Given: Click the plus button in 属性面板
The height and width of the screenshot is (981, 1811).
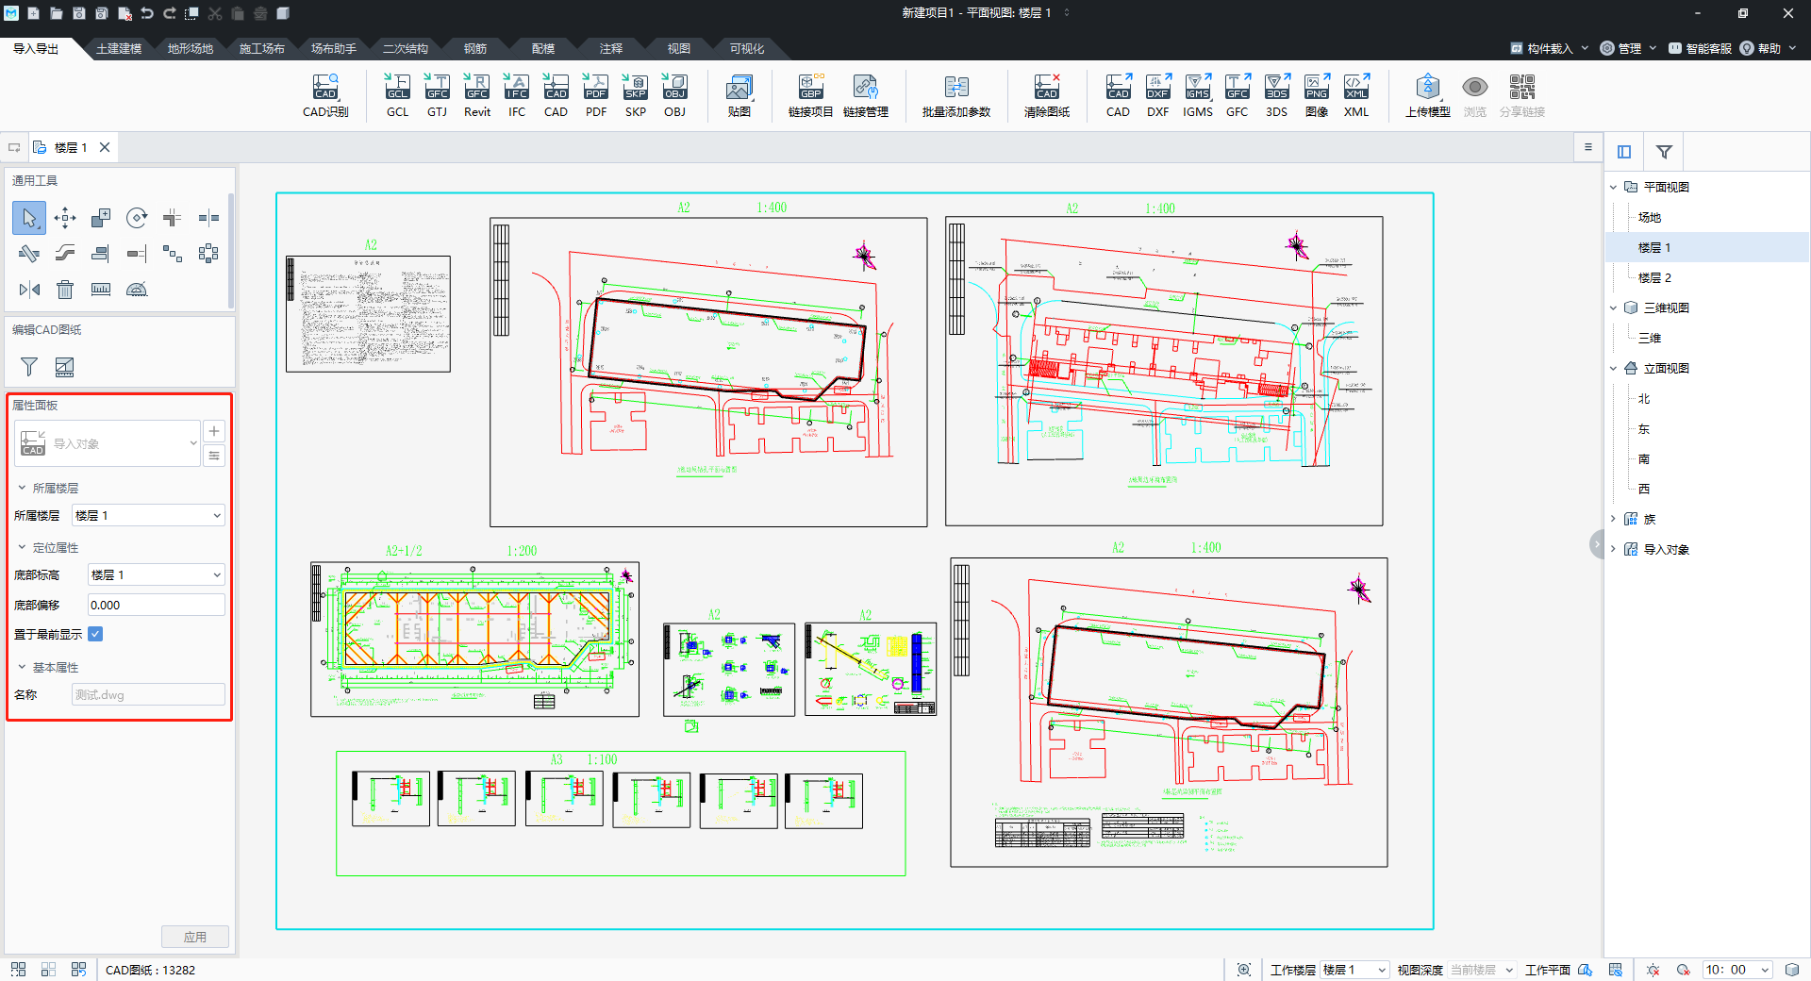Looking at the screenshot, I should (x=214, y=431).
